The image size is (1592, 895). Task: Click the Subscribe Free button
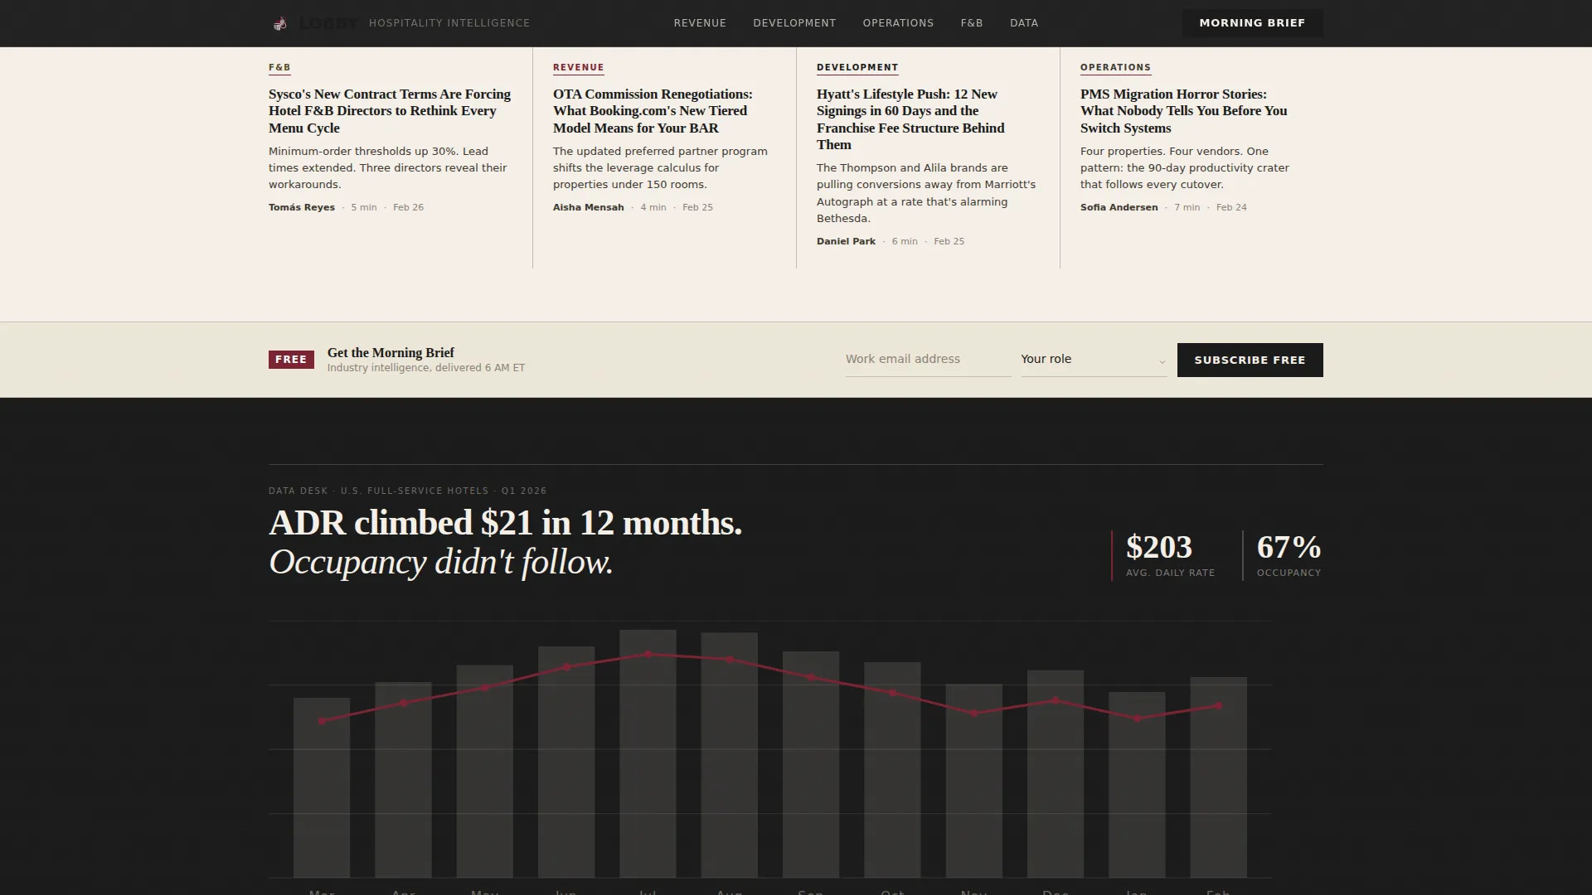pyautogui.click(x=1250, y=360)
